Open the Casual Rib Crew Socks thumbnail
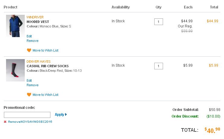 [x=15, y=70]
